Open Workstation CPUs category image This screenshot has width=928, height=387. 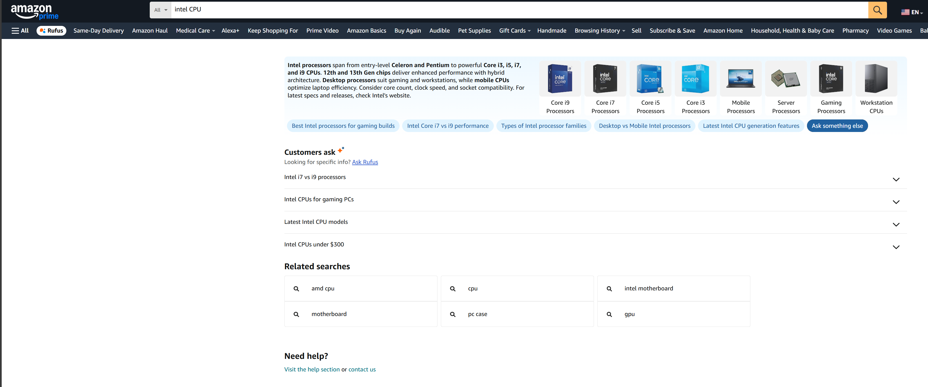tap(876, 79)
